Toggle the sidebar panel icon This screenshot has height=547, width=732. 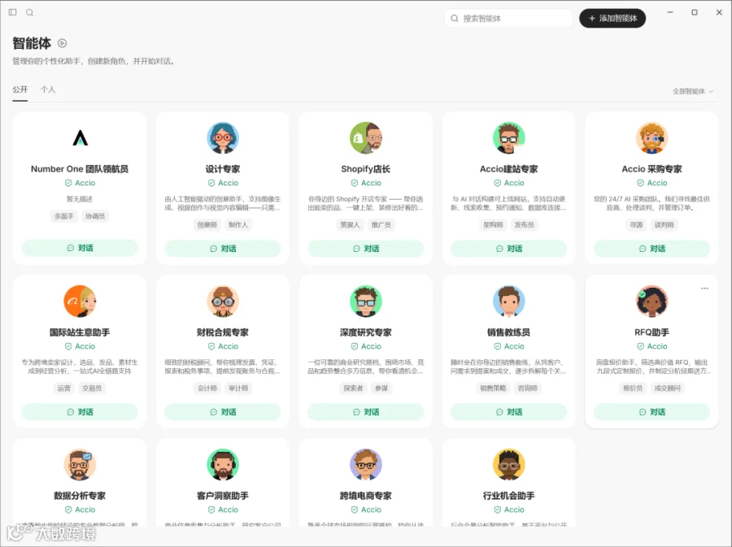coord(12,12)
